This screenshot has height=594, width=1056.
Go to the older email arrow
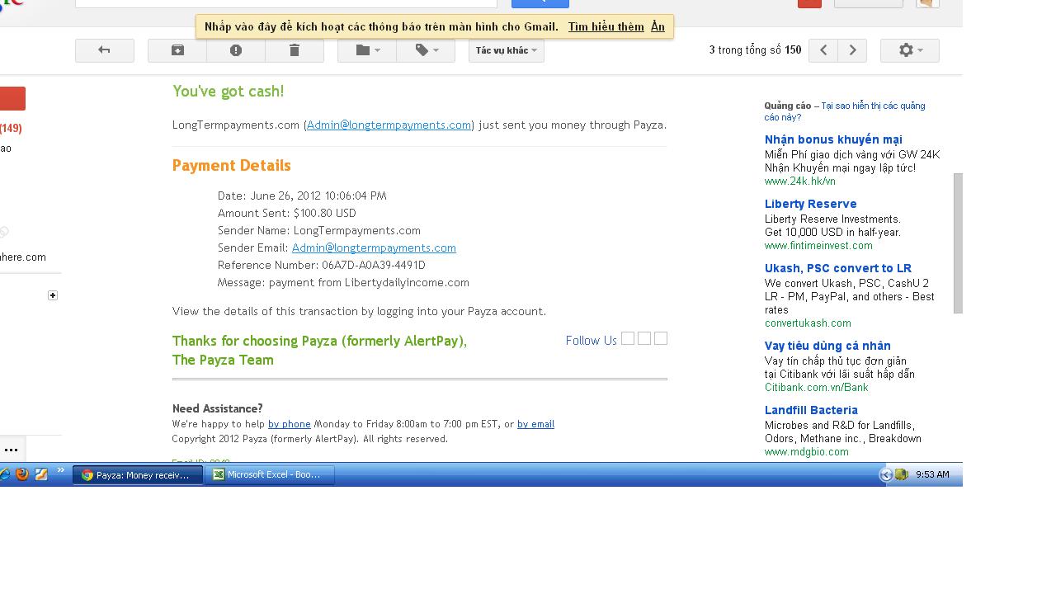(x=853, y=50)
